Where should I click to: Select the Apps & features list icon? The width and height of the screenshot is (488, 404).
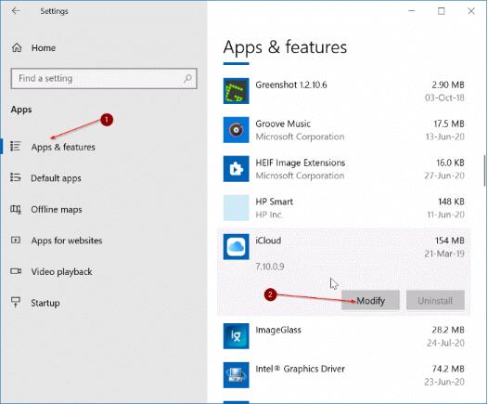(x=16, y=146)
